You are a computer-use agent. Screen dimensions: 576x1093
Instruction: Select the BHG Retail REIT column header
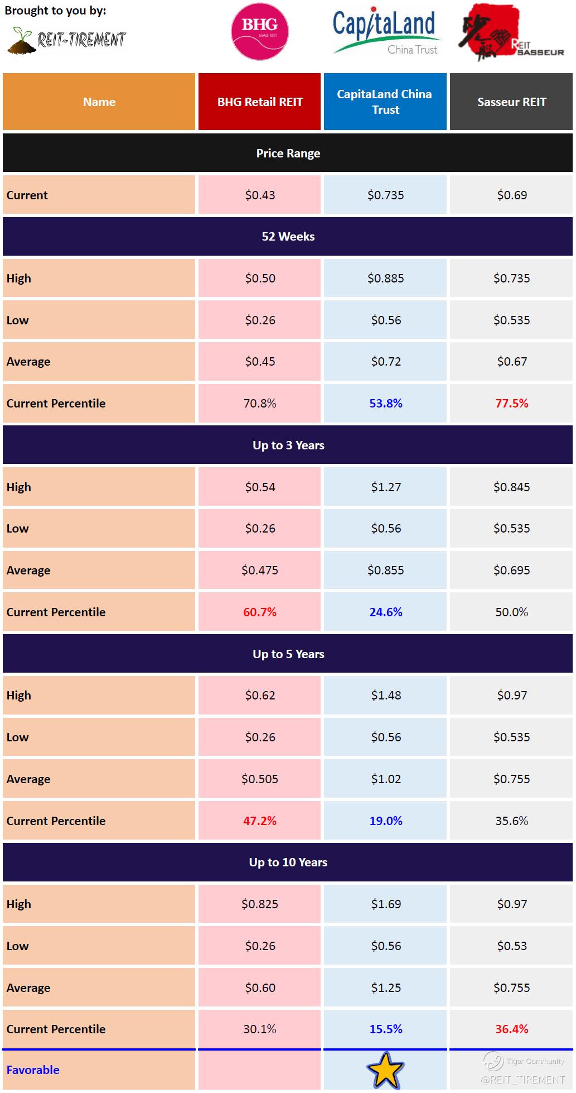[260, 102]
